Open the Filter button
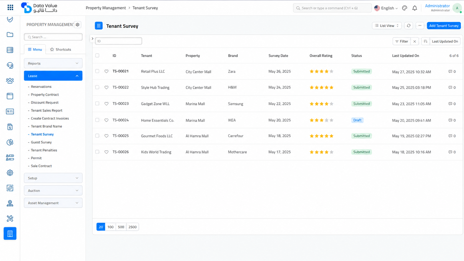 [x=402, y=41]
